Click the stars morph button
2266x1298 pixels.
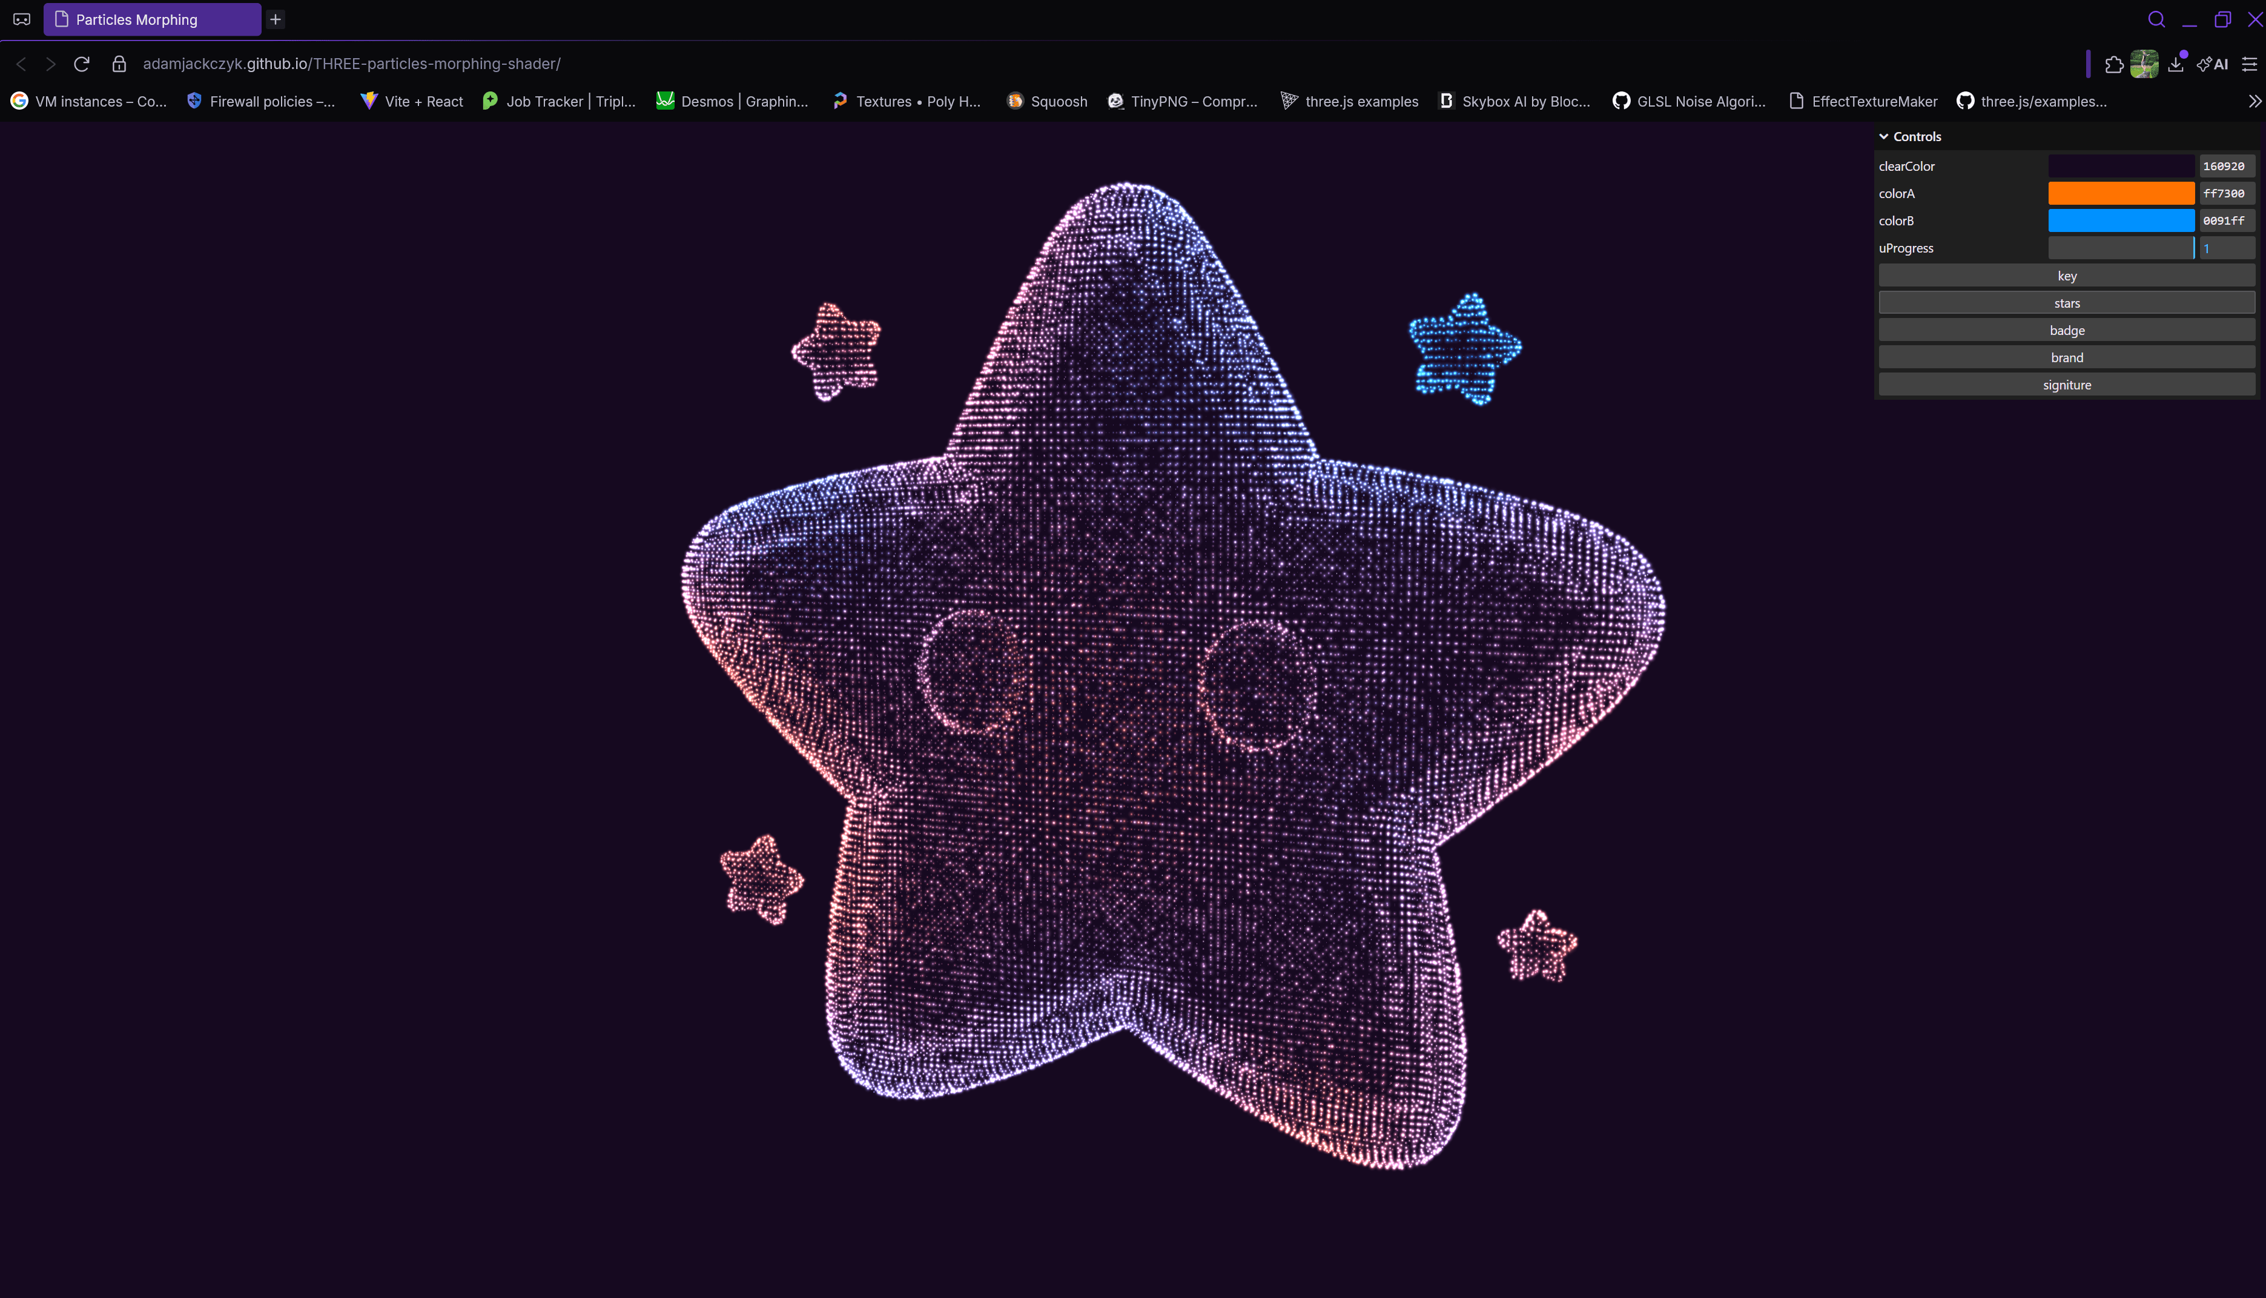2067,303
